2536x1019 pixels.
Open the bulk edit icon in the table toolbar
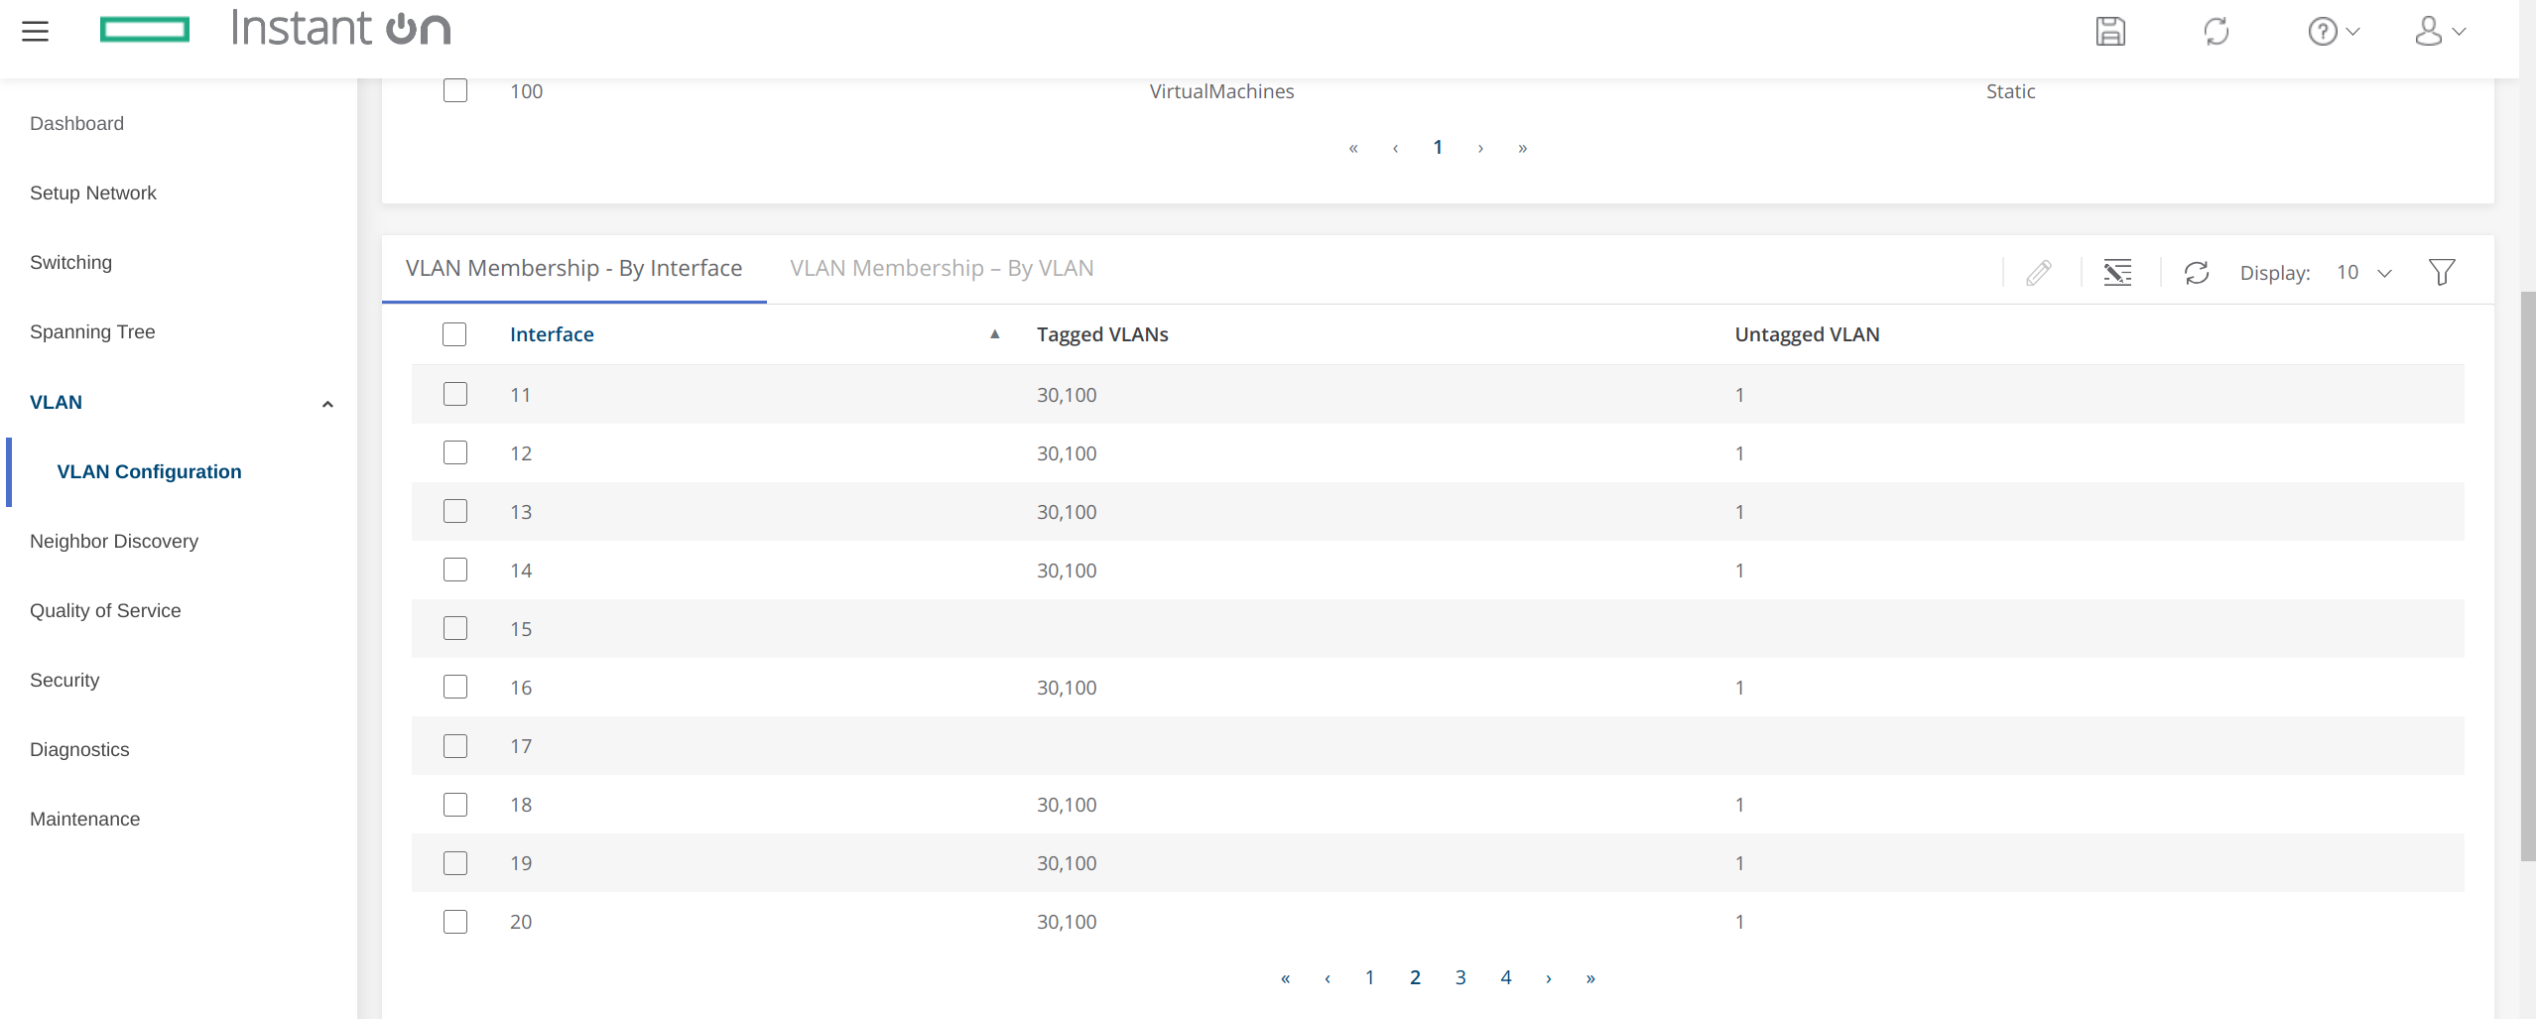point(2118,272)
